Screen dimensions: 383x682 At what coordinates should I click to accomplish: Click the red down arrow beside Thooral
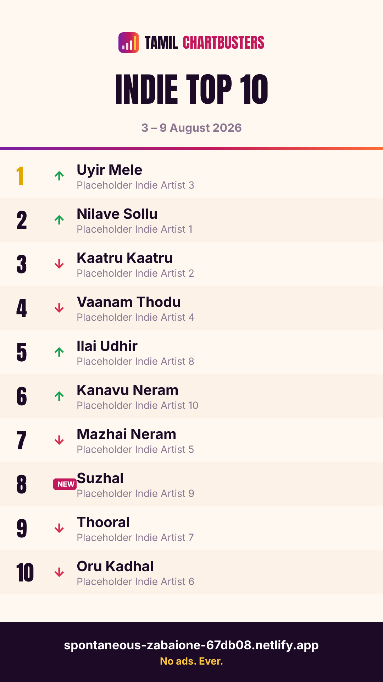click(59, 528)
